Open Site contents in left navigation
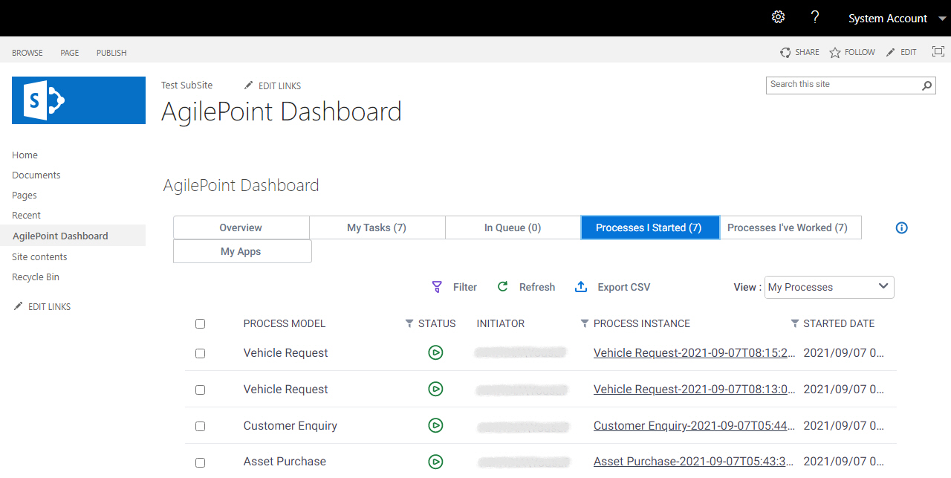The height and width of the screenshot is (478, 951). [x=39, y=256]
